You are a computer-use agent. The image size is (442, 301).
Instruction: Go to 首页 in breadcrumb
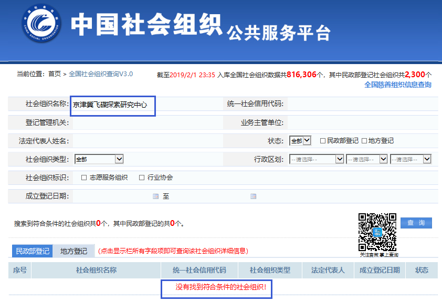pyautogui.click(x=55, y=74)
